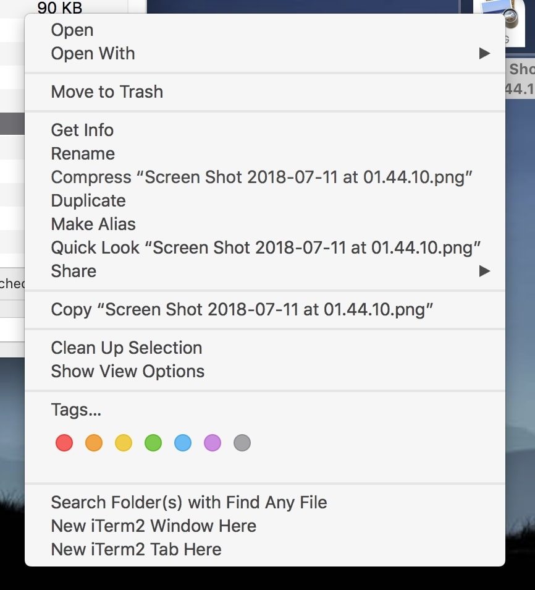This screenshot has height=590, width=535.
Task: Expand the Open With submenu arrow
Action: tap(484, 54)
